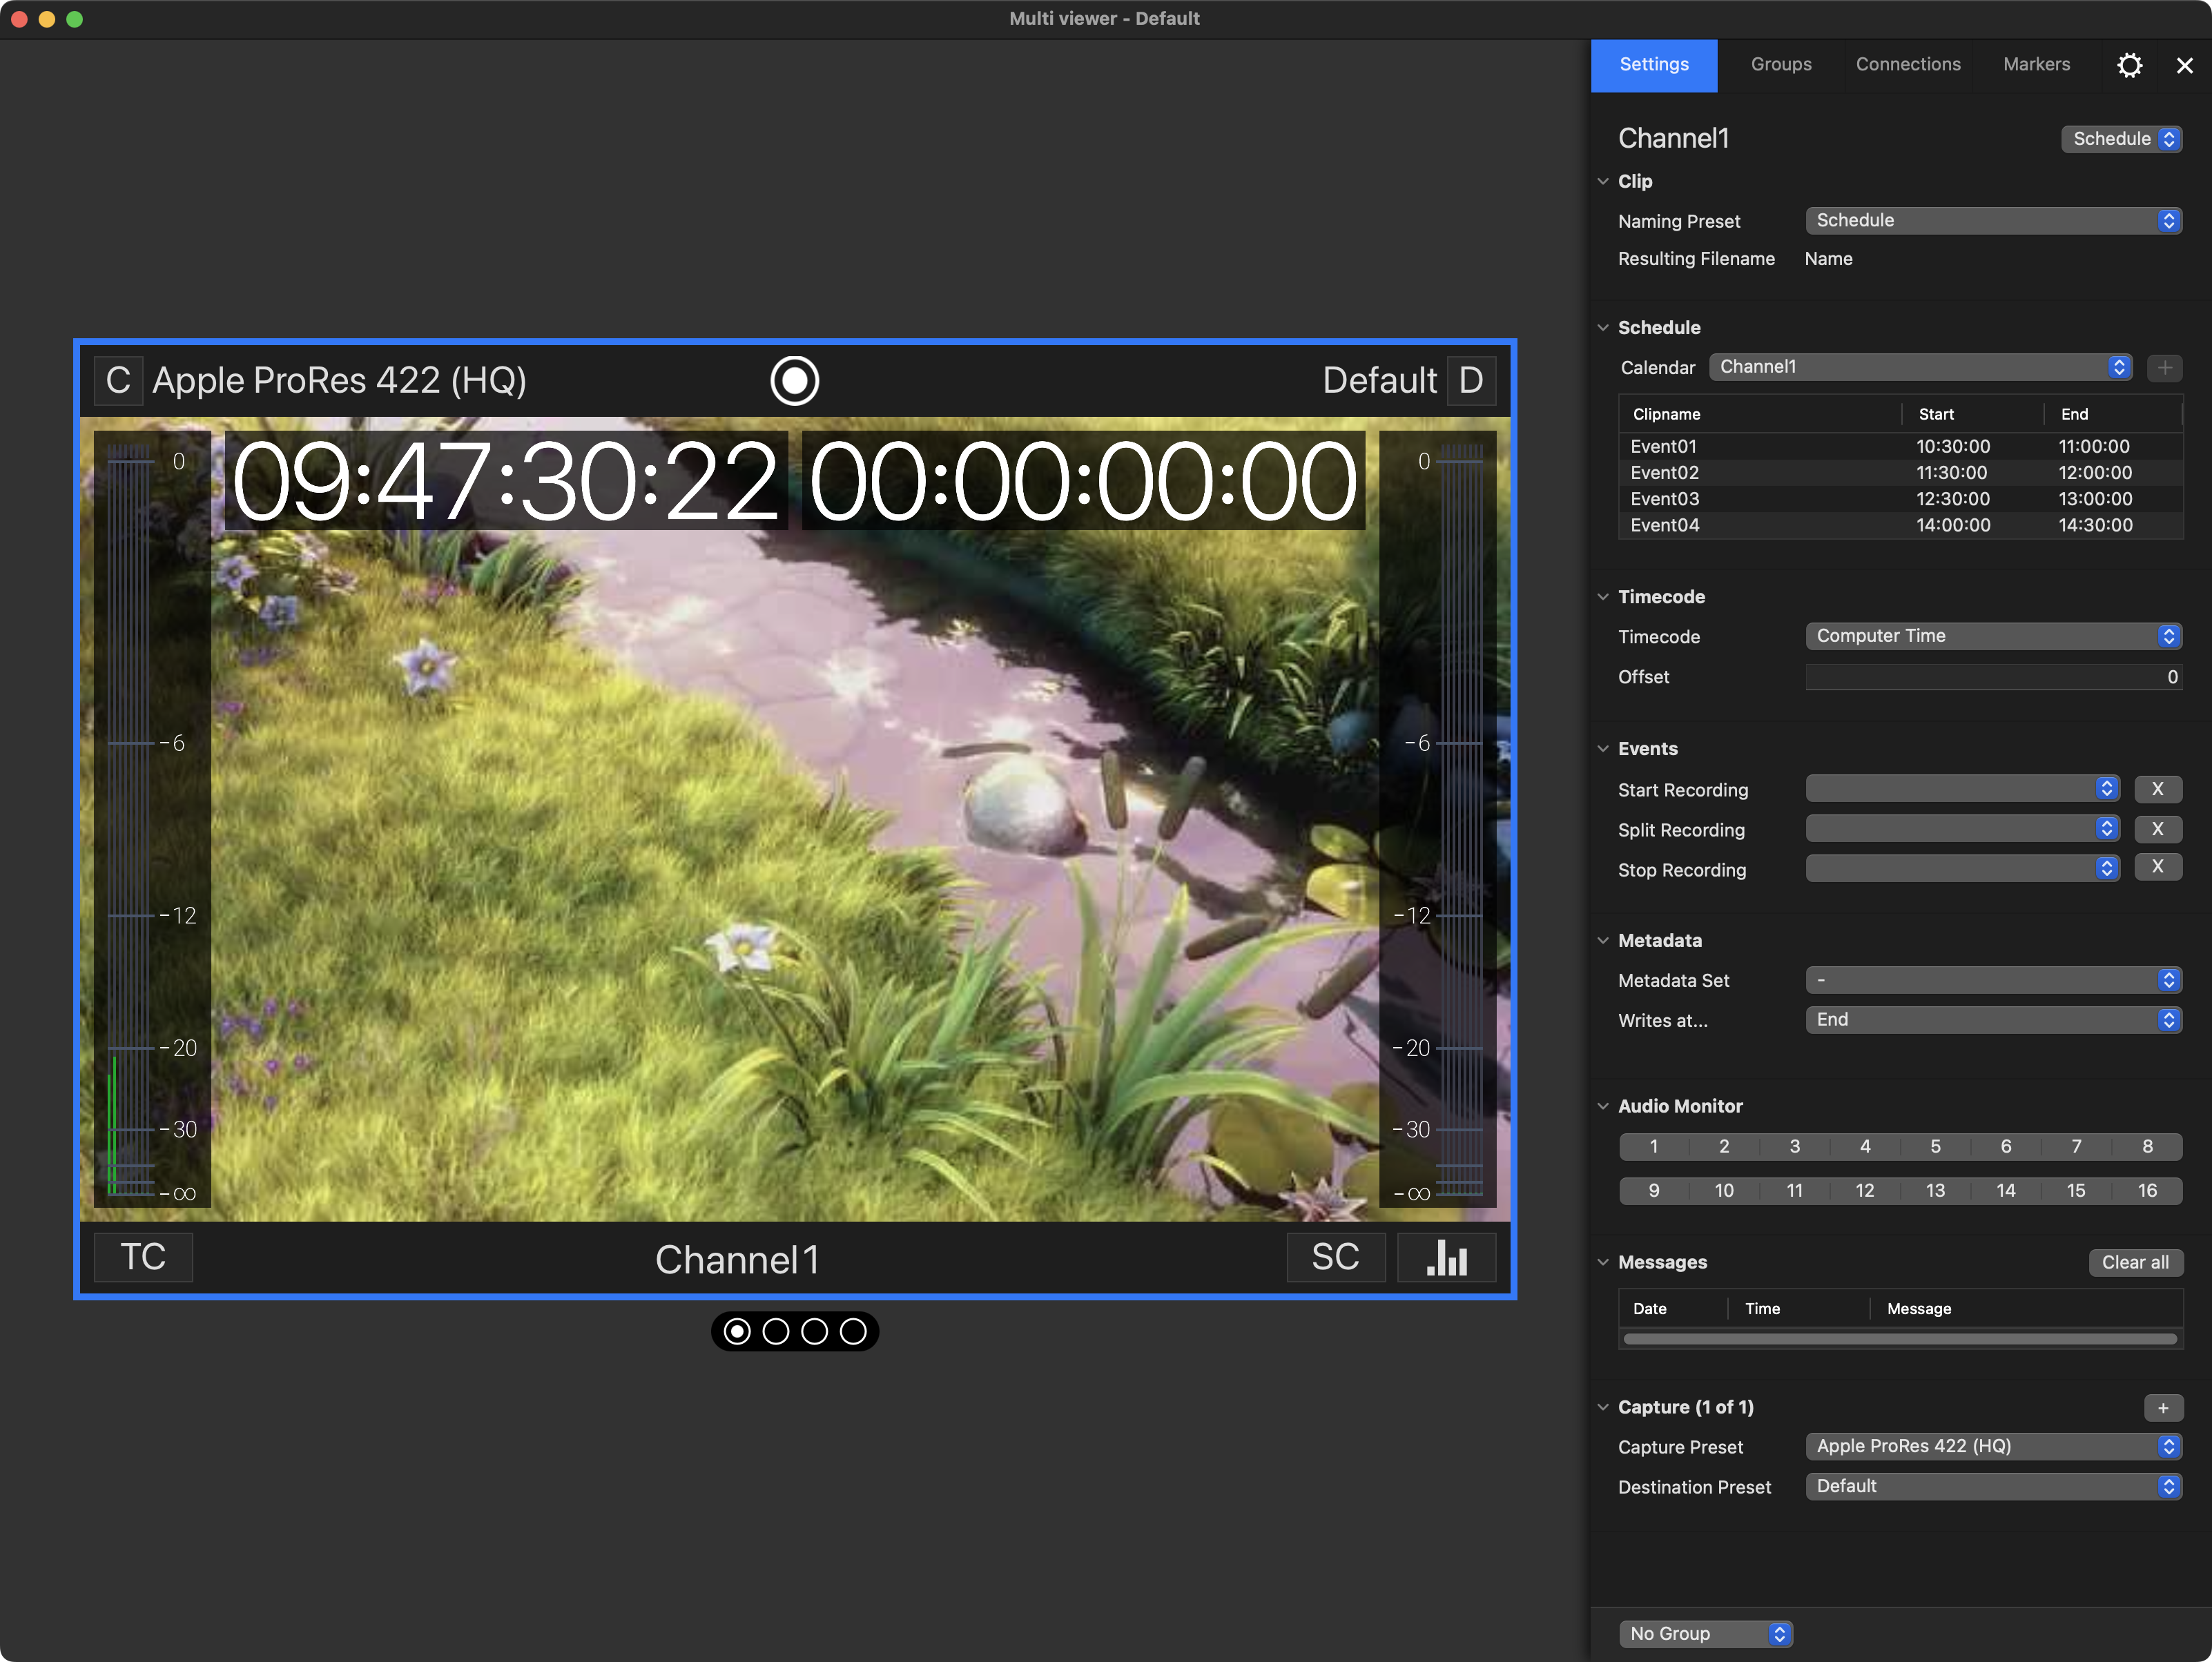The height and width of the screenshot is (1662, 2212).
Task: Select the first viewer layout radio dot
Action: (x=737, y=1331)
